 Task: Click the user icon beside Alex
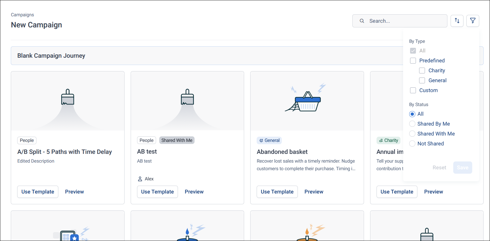point(140,179)
